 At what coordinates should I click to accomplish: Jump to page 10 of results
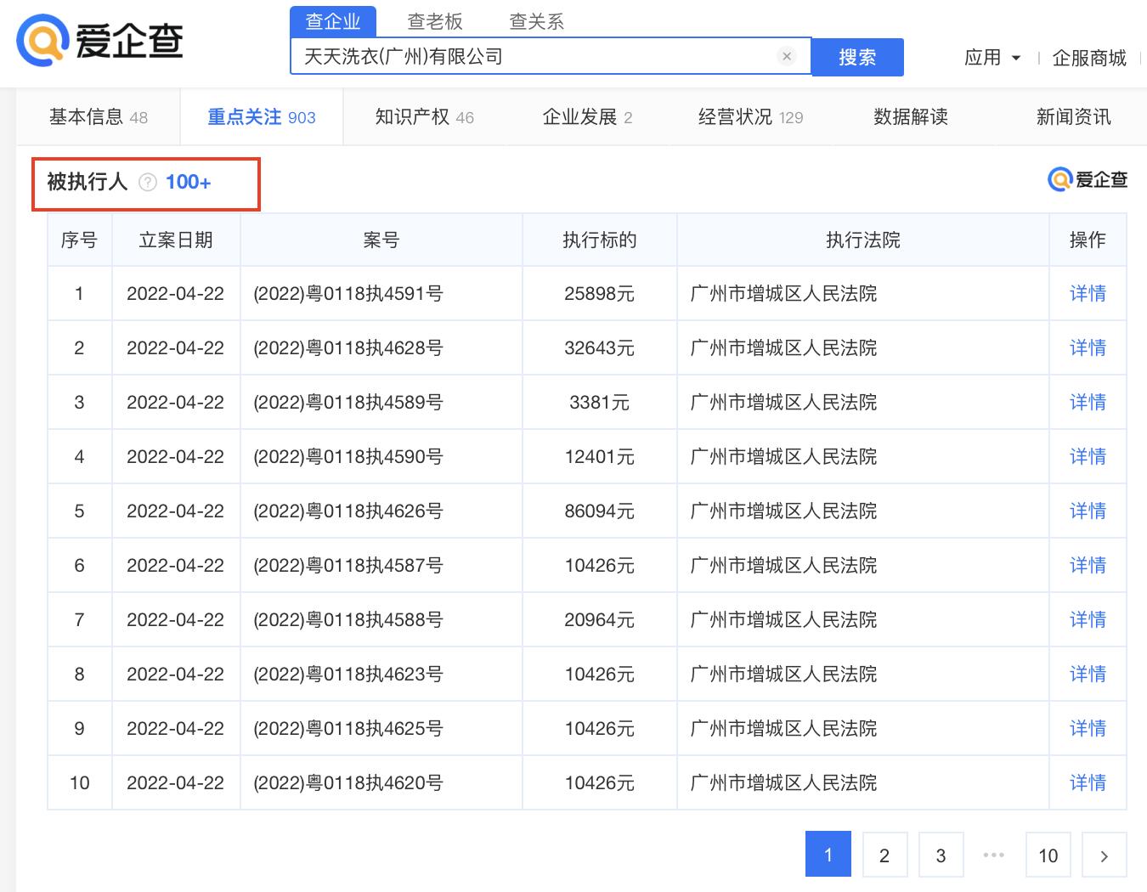point(1048,855)
